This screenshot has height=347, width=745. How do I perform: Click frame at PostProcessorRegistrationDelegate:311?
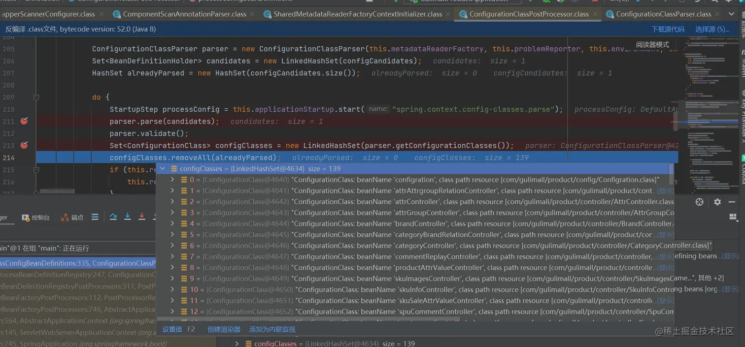click(78, 286)
